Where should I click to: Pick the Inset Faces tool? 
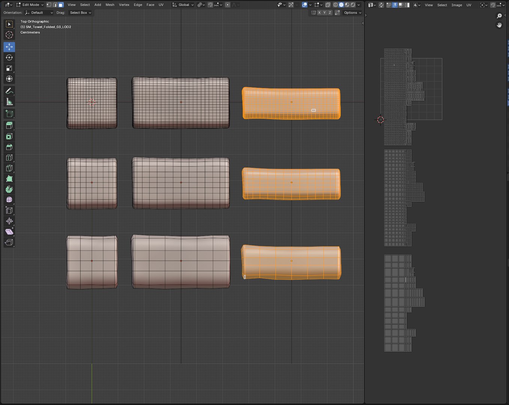tap(9, 136)
